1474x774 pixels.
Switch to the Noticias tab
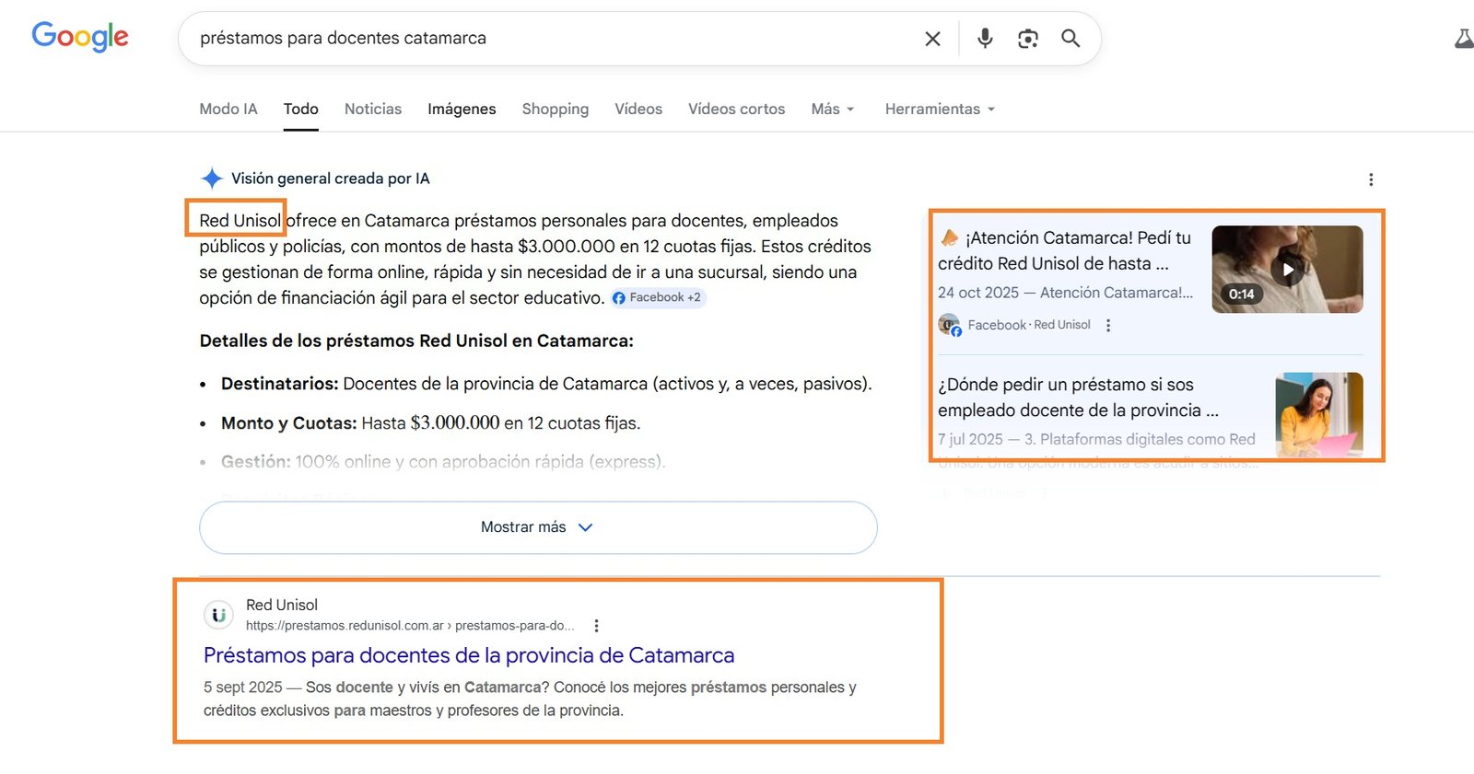tap(372, 109)
